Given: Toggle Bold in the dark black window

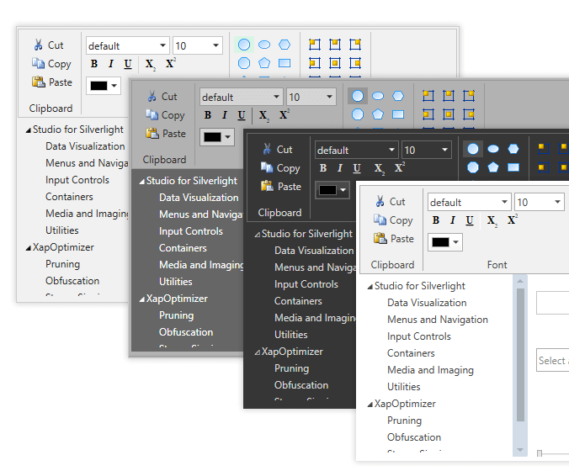Looking at the screenshot, I should pyautogui.click(x=323, y=168).
